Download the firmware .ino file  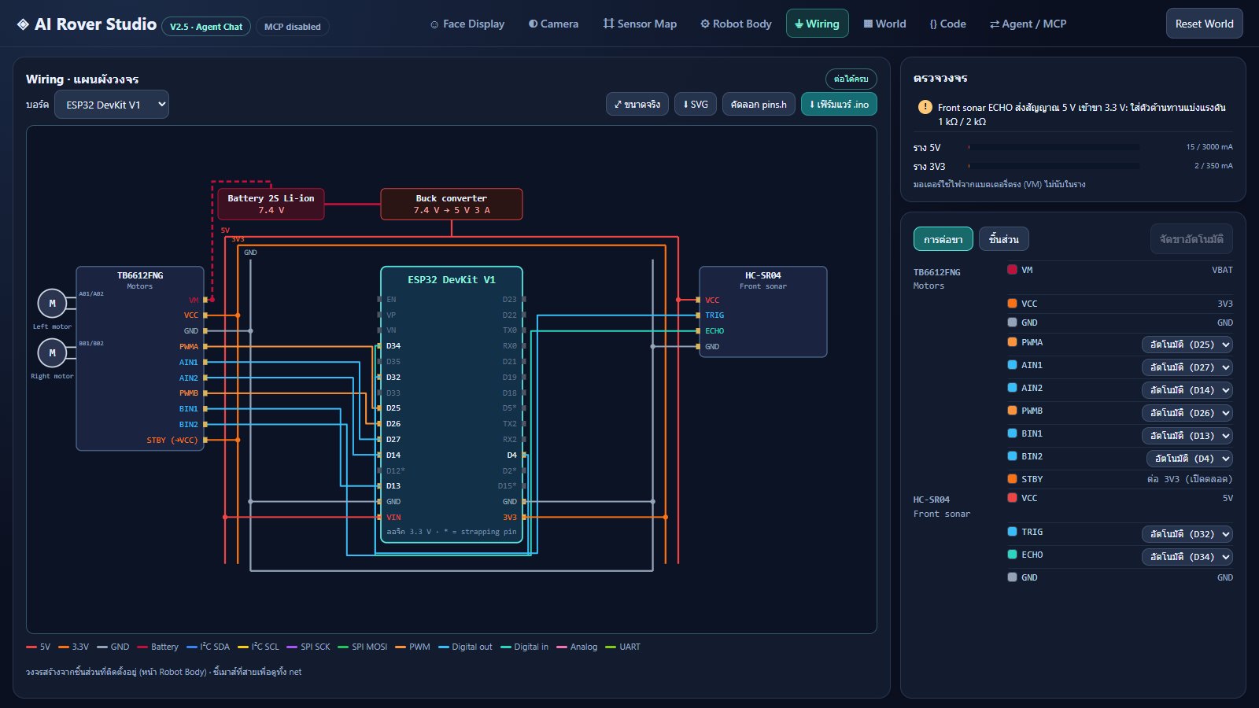[839, 104]
